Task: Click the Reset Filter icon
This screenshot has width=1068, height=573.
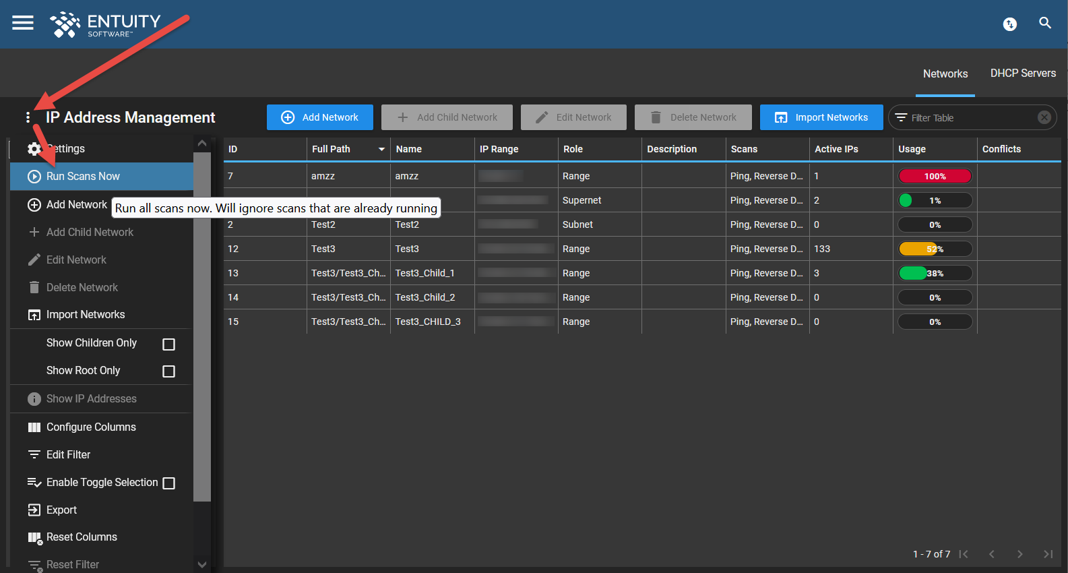Action: point(35,566)
